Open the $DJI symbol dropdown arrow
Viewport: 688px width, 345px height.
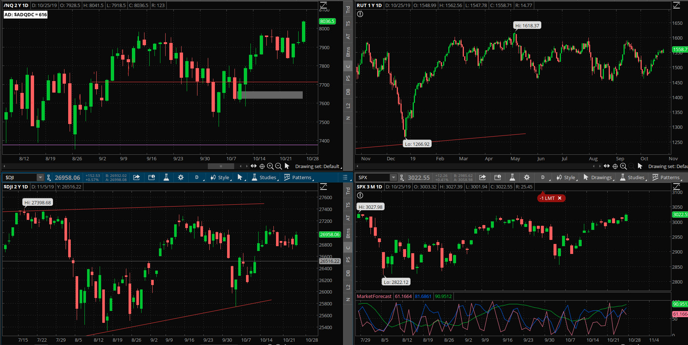click(x=40, y=178)
